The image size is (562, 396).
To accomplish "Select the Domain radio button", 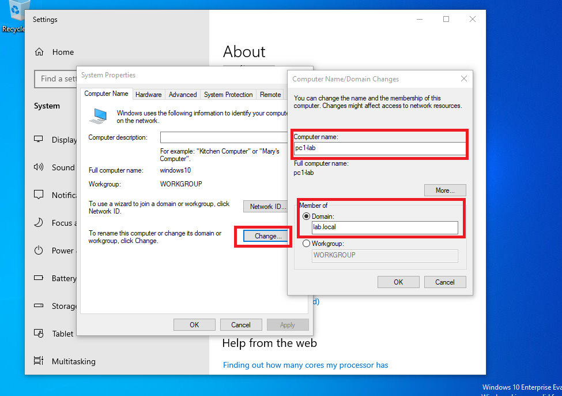I will point(306,216).
